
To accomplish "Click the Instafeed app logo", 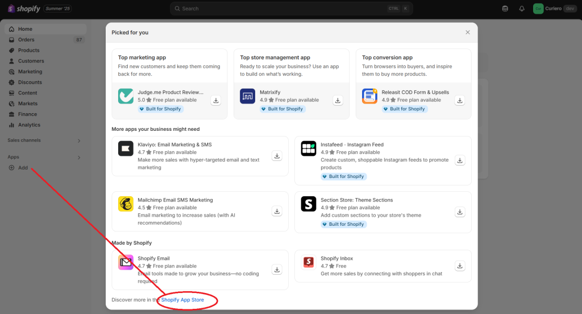I will point(309,148).
